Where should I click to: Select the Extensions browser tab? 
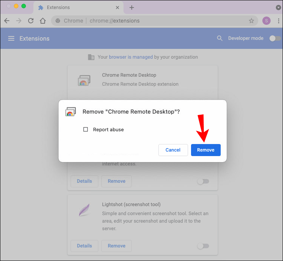pos(75,8)
